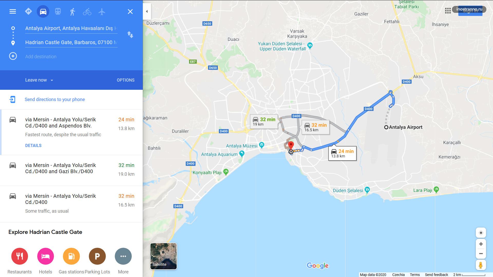Show your current location on the map
Image resolution: width=493 pixels, height=277 pixels.
481,233
